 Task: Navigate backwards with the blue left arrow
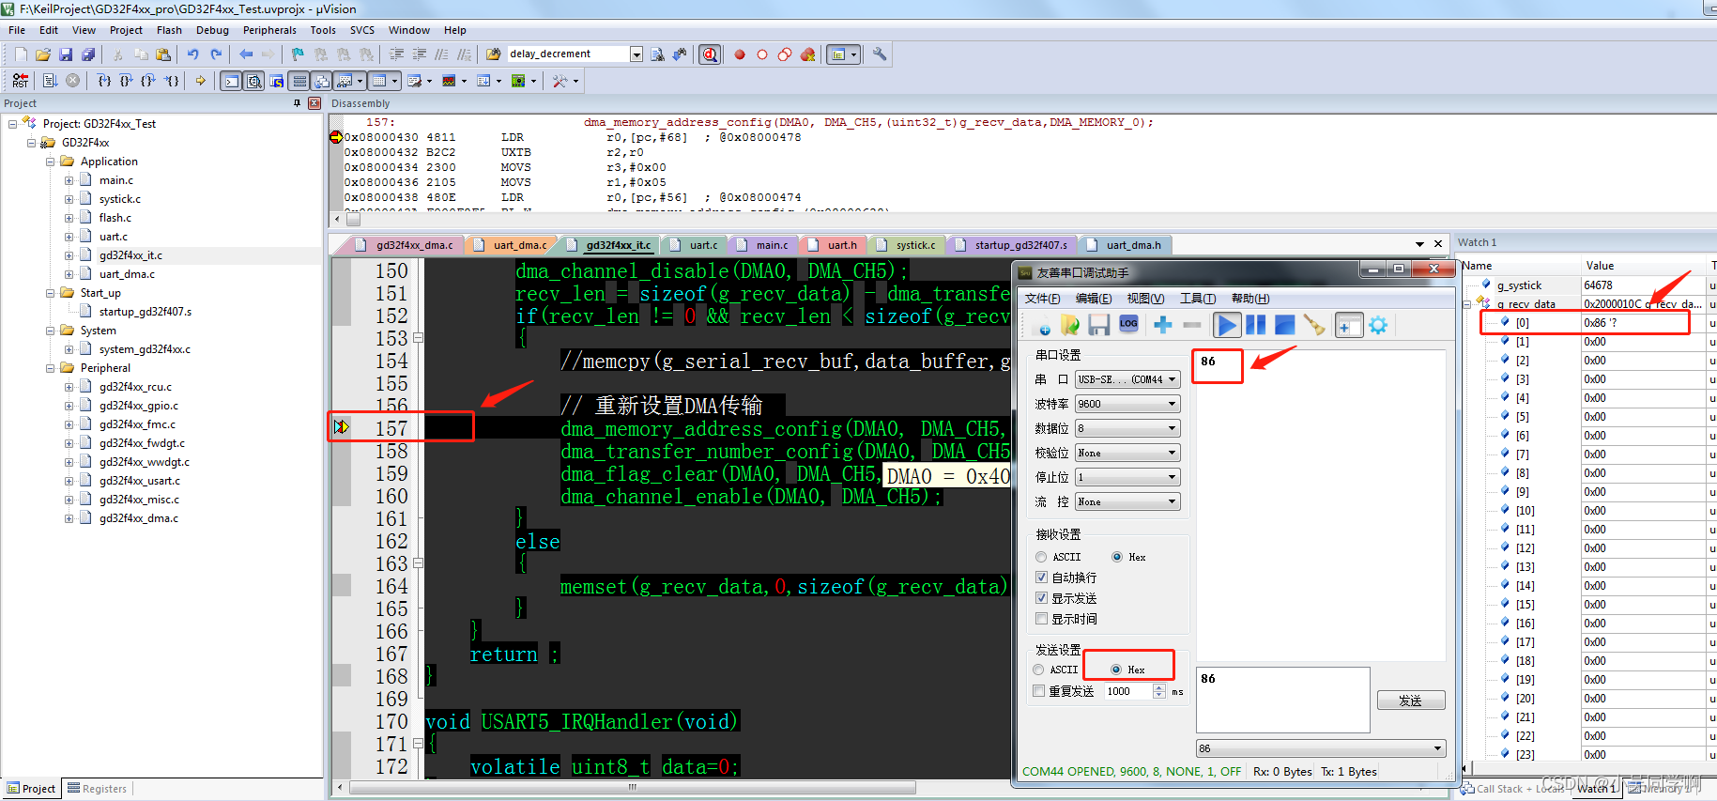(x=246, y=54)
